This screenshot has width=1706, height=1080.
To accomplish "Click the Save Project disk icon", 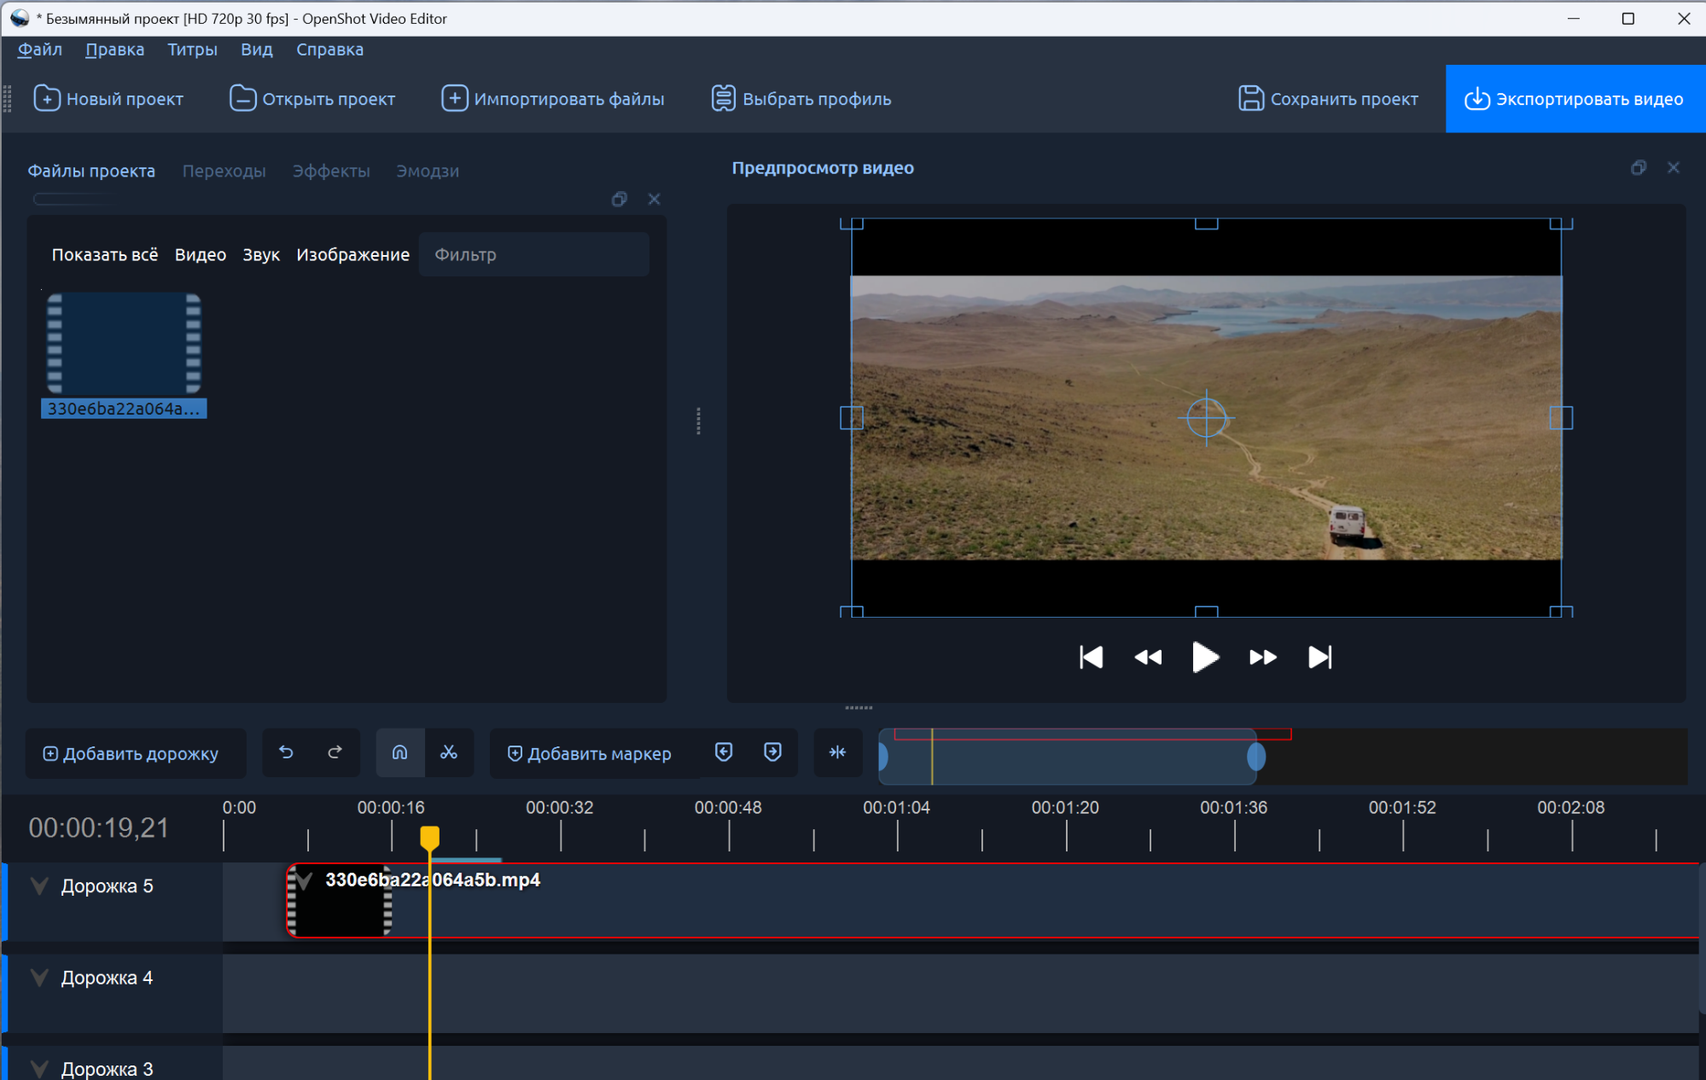I will tap(1250, 99).
